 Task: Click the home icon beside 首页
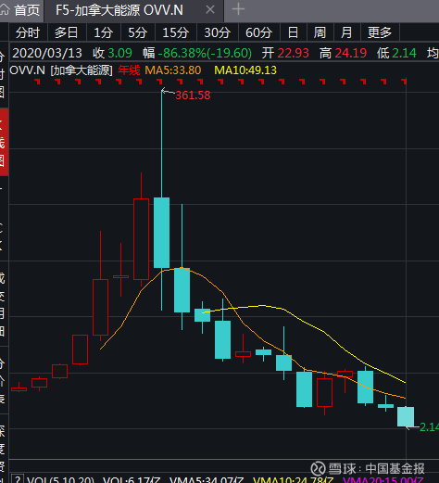(5, 9)
